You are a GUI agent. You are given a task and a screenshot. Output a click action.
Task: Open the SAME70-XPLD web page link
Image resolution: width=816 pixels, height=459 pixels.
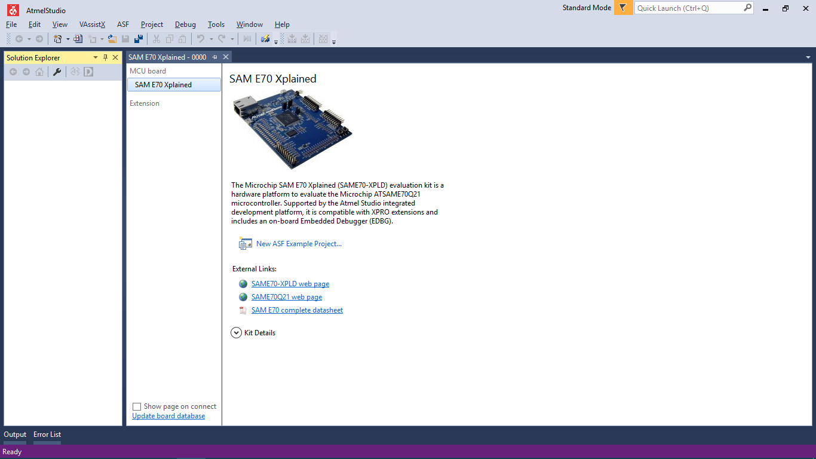[x=290, y=284]
